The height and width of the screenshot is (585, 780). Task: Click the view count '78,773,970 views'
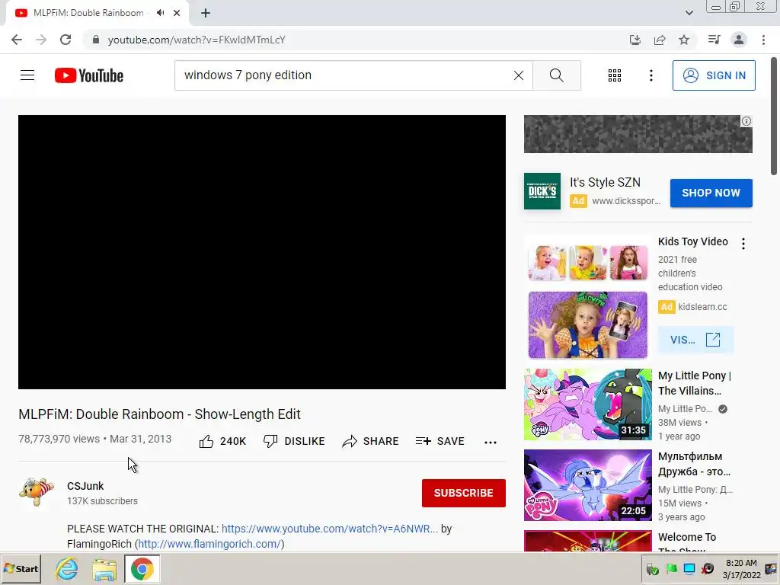pyautogui.click(x=59, y=439)
